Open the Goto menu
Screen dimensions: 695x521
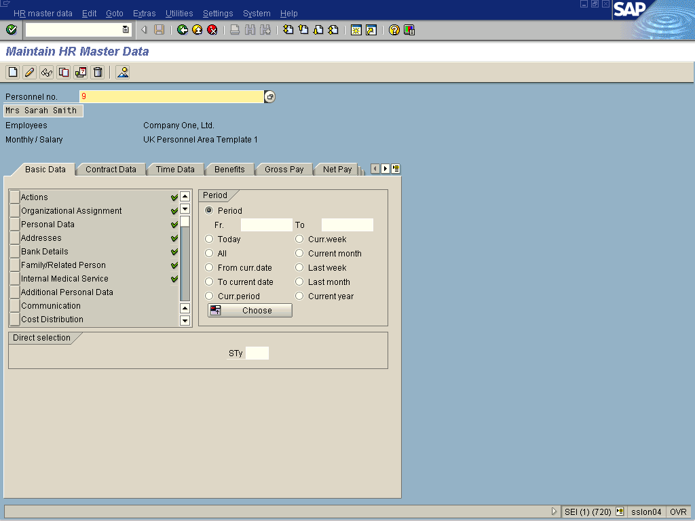114,14
